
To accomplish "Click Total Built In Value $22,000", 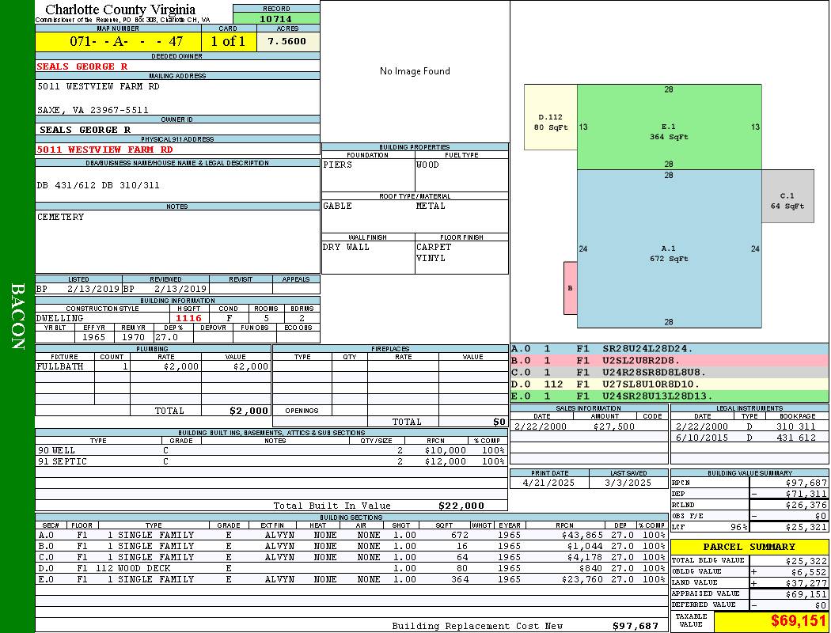I will [461, 506].
